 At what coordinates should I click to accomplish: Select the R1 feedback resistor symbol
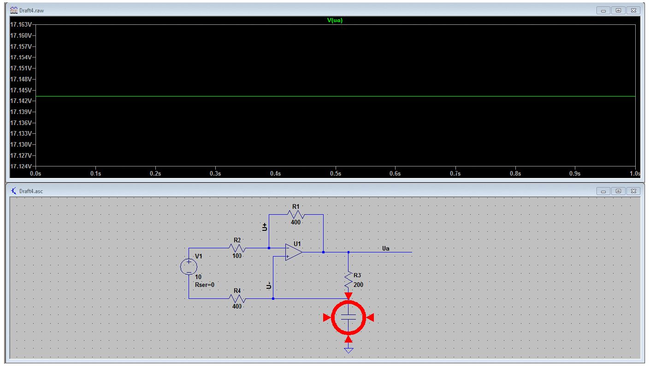pos(296,214)
